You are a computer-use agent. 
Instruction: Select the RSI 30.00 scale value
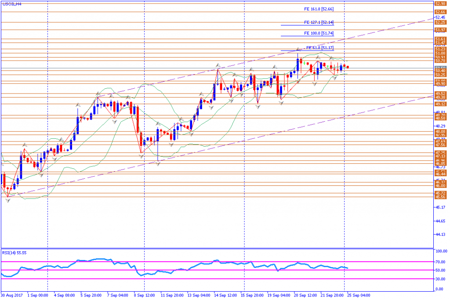coord(441,279)
